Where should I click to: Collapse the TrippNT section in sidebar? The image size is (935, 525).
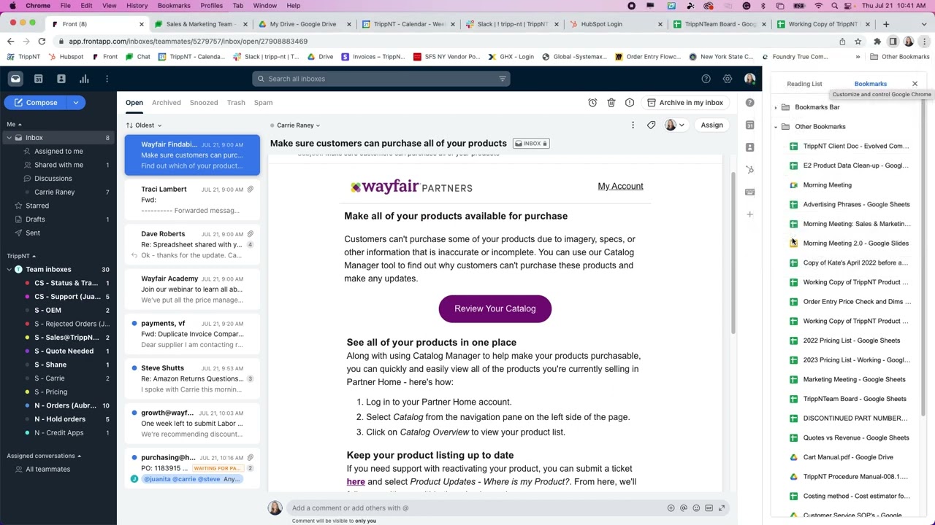21,256
